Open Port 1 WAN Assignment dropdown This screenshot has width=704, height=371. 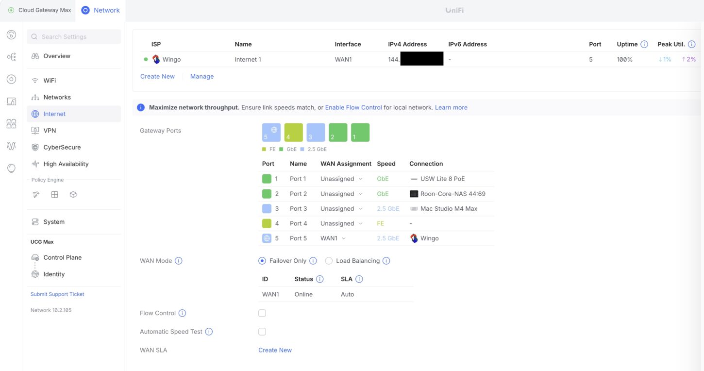(341, 179)
